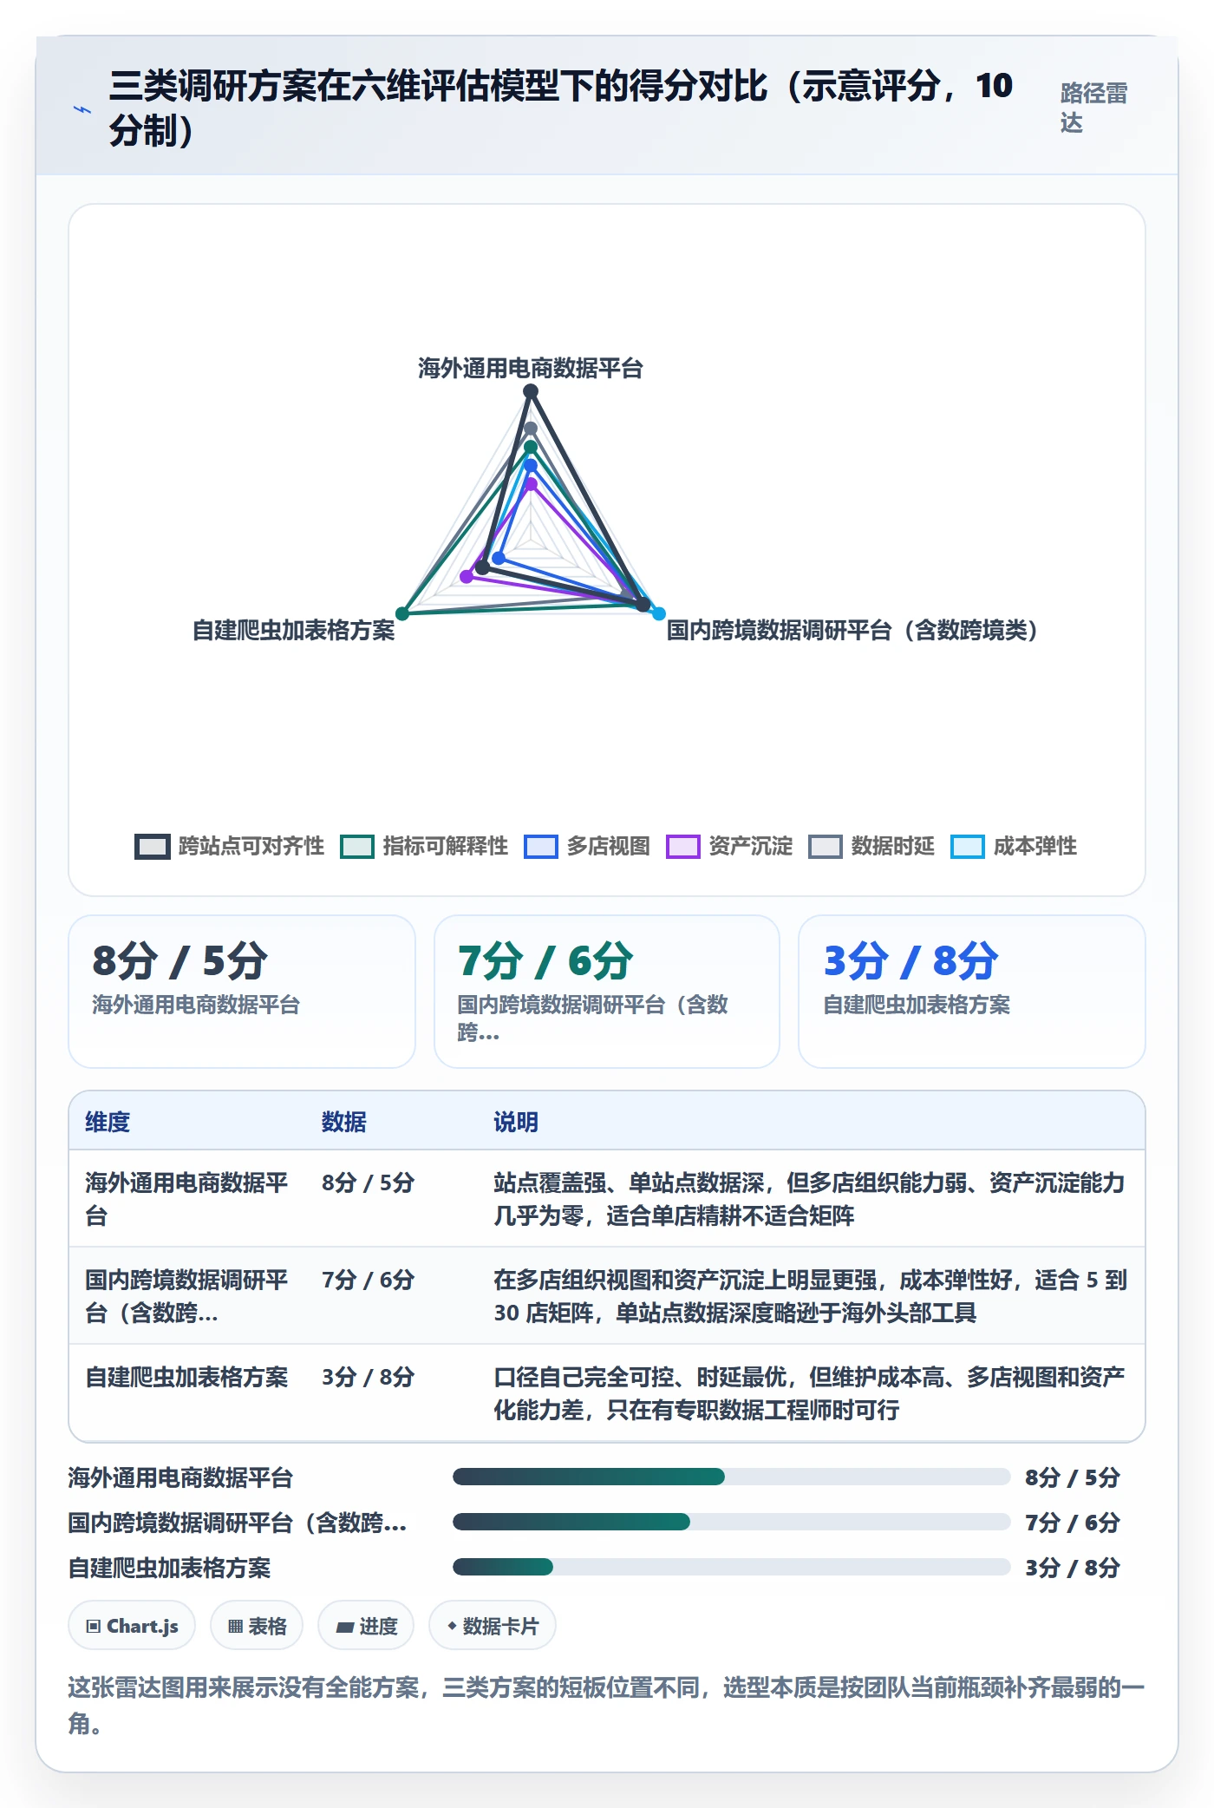Image resolution: width=1214 pixels, height=1808 pixels.
Task: Open the 3分 / 8分 stat card
Action: pos(972,992)
